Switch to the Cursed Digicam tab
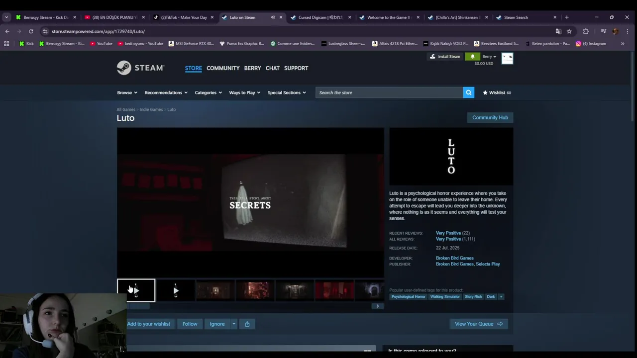 point(321,17)
